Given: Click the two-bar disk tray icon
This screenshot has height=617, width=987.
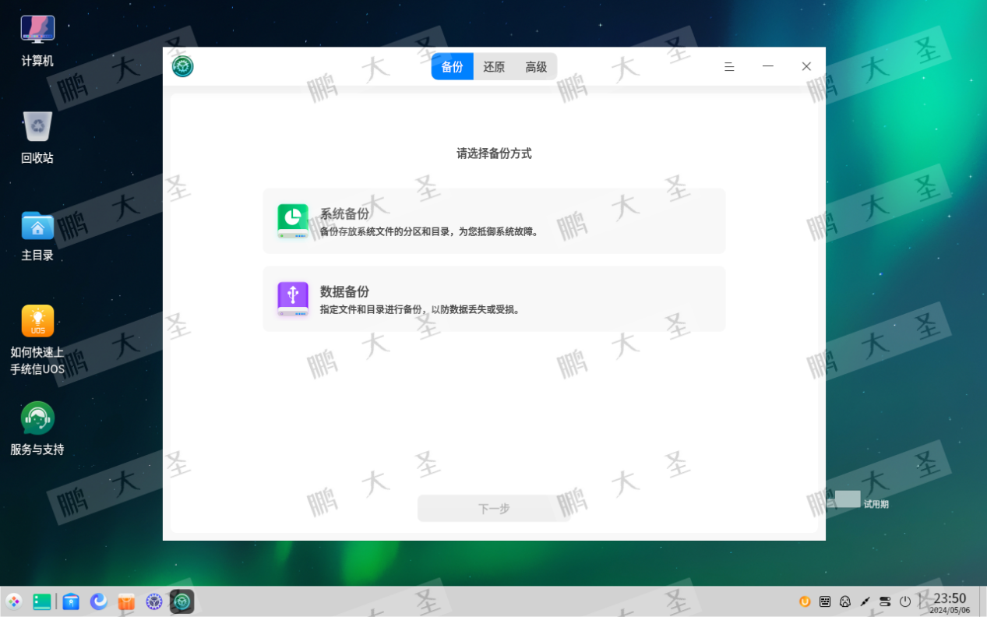Looking at the screenshot, I should [885, 601].
